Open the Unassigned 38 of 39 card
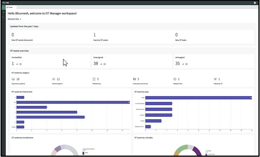260x157 pixels. [x=132, y=61]
